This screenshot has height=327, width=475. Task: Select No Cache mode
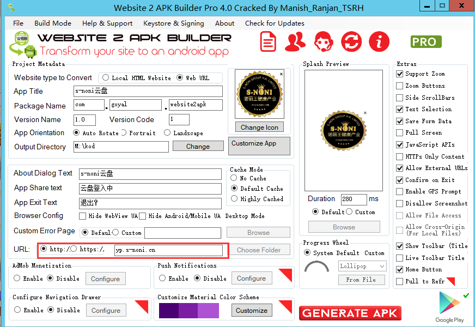[234, 178]
